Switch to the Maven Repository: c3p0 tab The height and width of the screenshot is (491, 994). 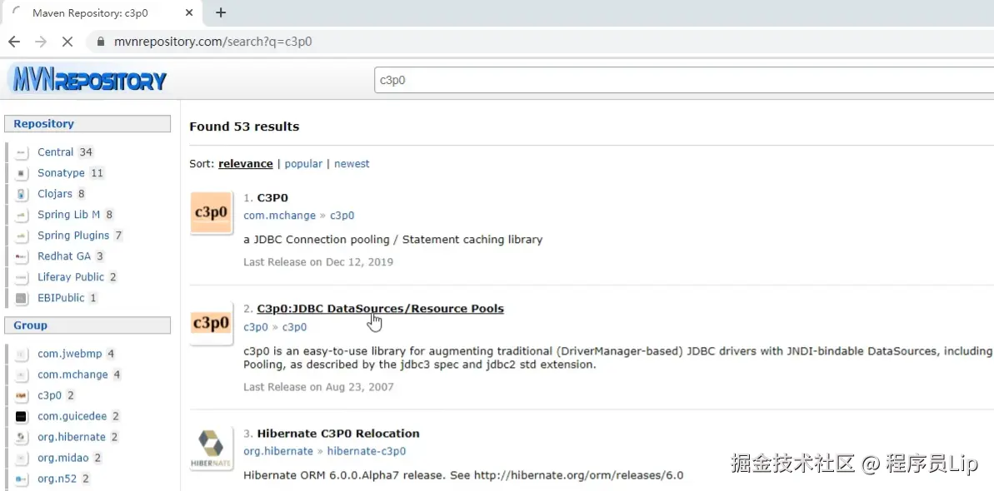point(100,12)
